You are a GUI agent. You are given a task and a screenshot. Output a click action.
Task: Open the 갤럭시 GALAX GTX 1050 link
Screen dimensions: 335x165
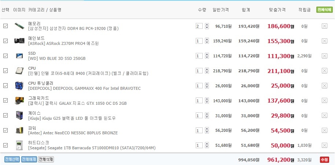pyautogui.click(x=77, y=103)
